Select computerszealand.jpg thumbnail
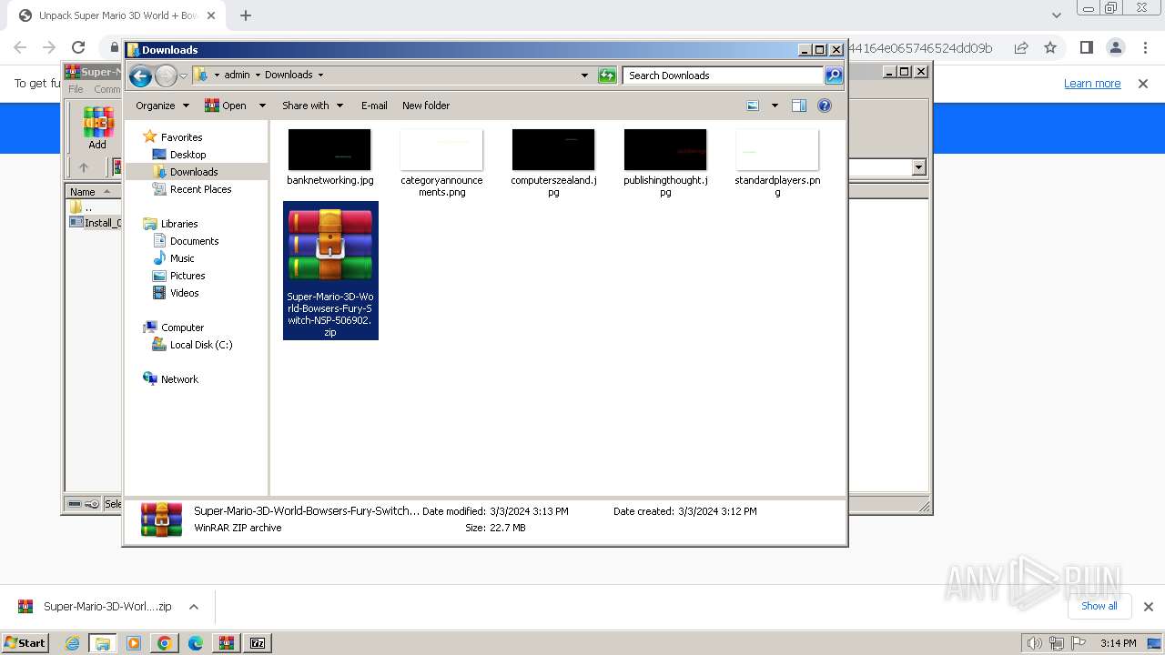Viewport: 1165px width, 655px height. pyautogui.click(x=553, y=150)
